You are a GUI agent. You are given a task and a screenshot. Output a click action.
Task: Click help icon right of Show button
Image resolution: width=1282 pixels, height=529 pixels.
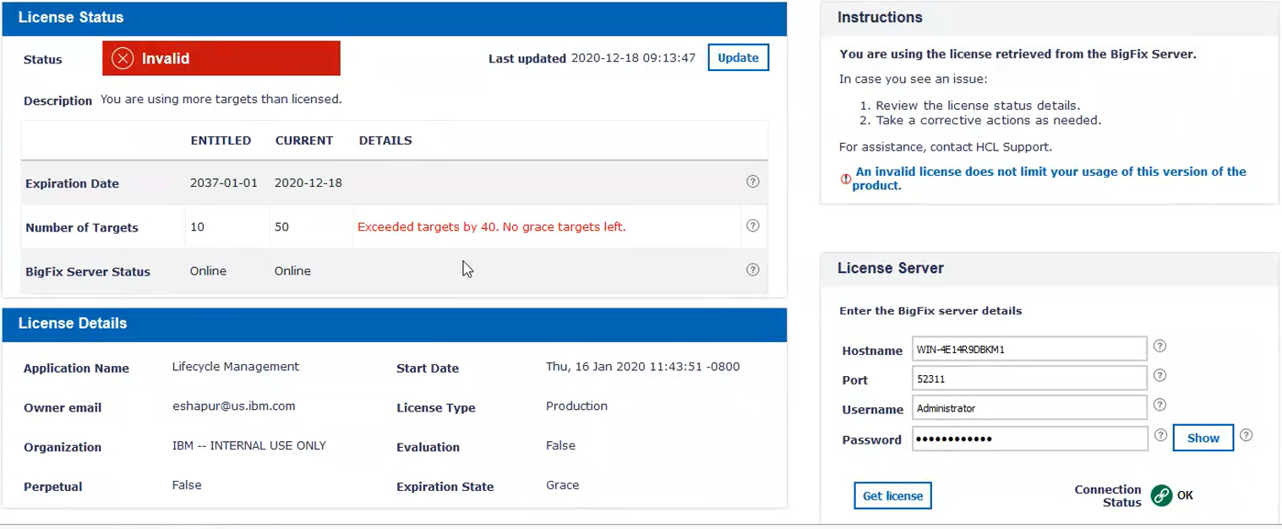[x=1246, y=435]
